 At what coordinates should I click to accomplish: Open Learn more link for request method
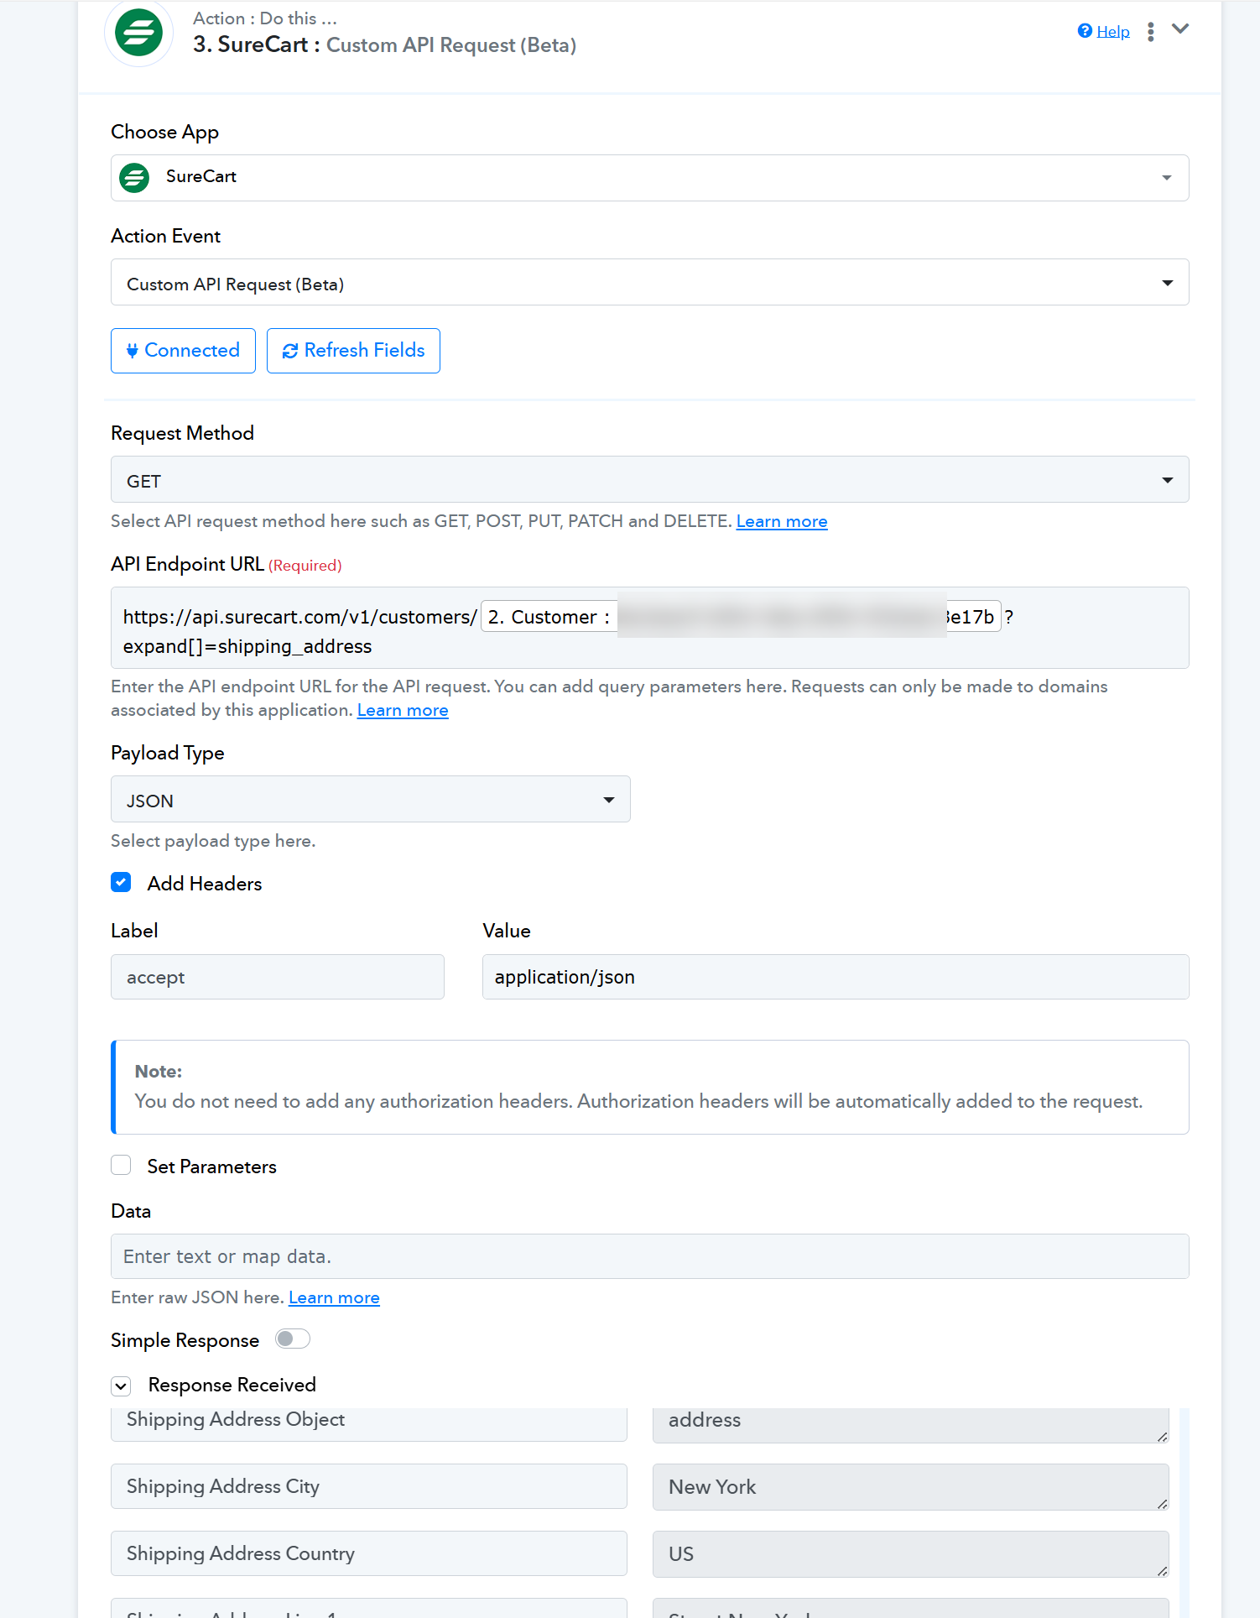(x=782, y=521)
